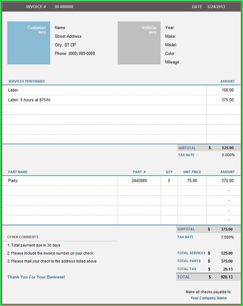
Task: Click the City, ST ZIP line
Action: coord(65,45)
